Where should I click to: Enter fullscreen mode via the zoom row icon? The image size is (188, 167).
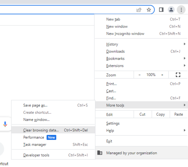tap(178, 75)
